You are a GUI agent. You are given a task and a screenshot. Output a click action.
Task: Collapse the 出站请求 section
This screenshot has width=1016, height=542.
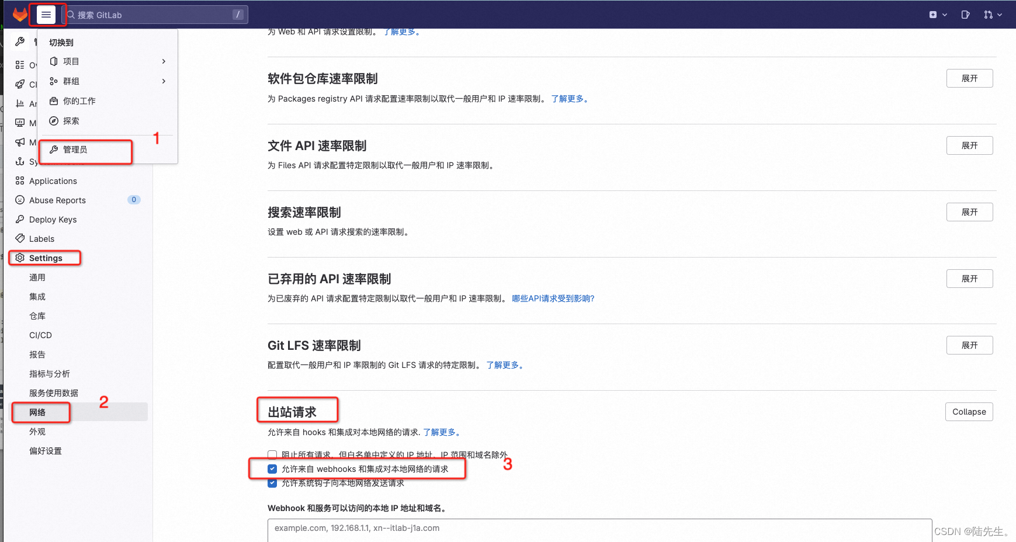pyautogui.click(x=969, y=411)
